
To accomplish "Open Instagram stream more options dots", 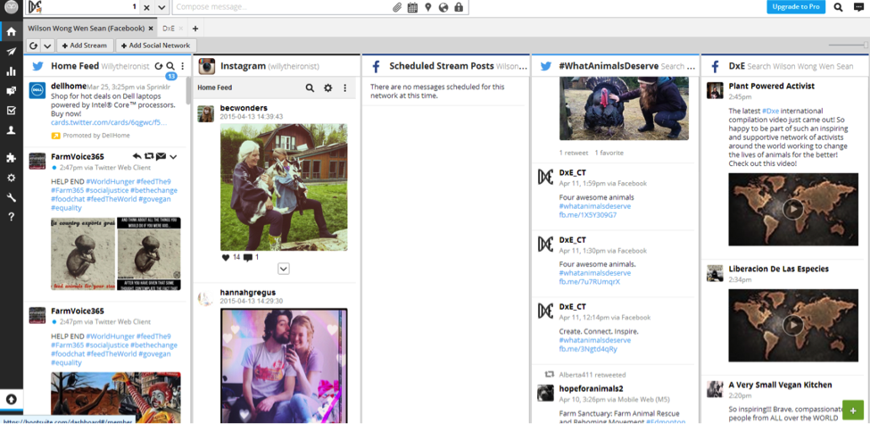I will [344, 87].
